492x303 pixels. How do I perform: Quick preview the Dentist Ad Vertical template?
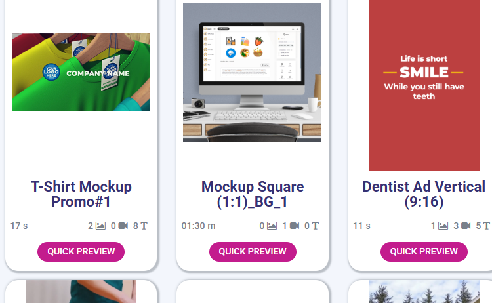pyautogui.click(x=424, y=252)
